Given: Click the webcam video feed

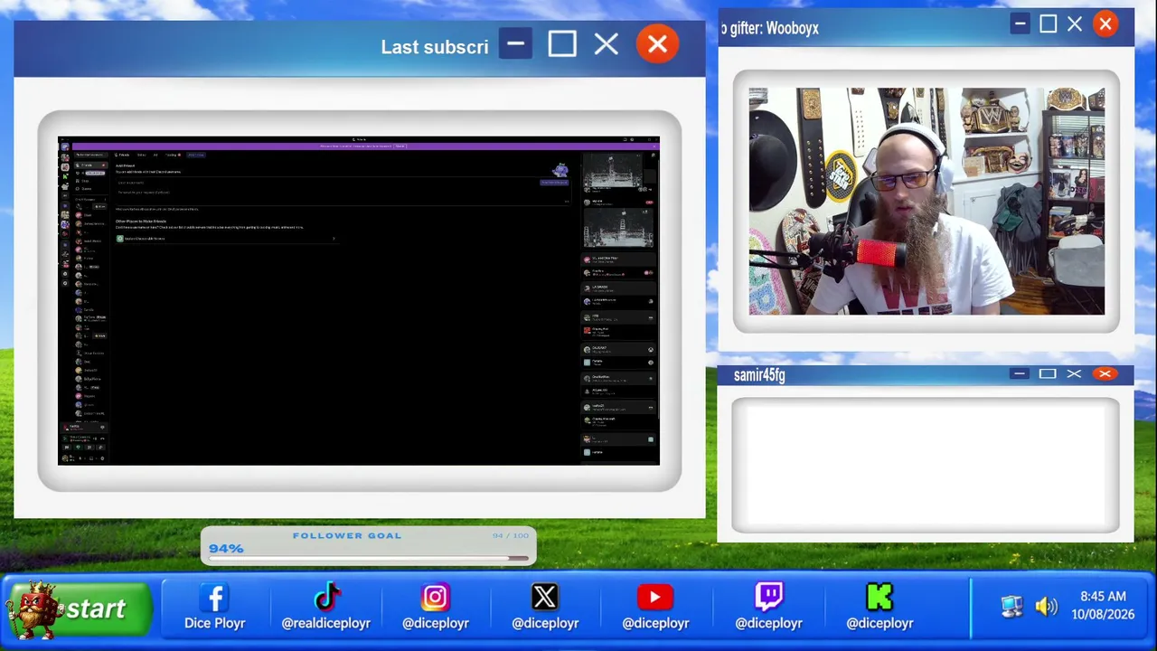Looking at the screenshot, I should 927,202.
